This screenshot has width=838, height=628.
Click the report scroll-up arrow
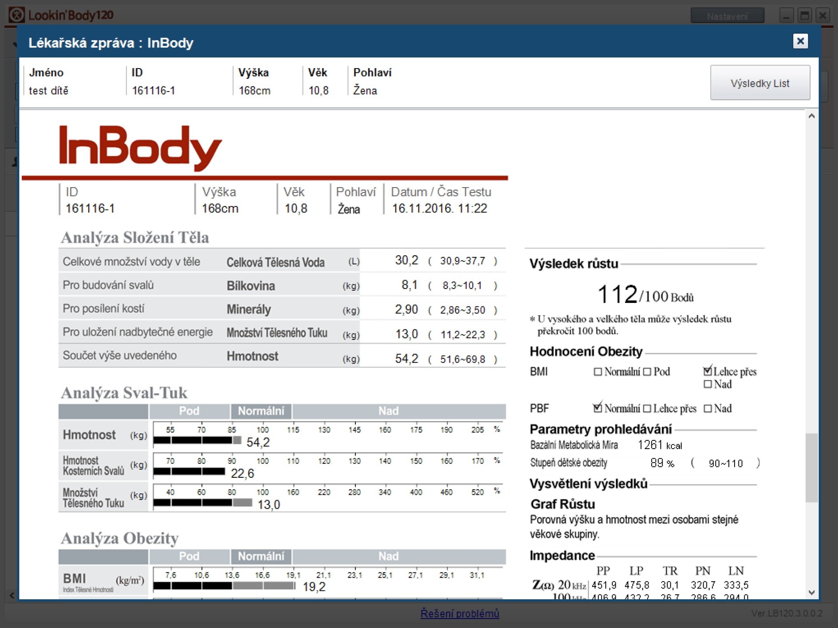[811, 116]
